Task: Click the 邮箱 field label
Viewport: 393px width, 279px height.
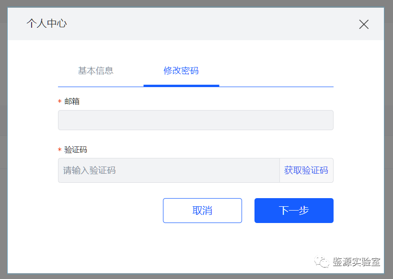Action: point(72,101)
